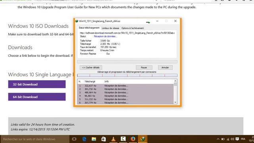Launch Microsoft Edge from the taskbar
Screen dimensions: 254x143
[x=84, y=139]
